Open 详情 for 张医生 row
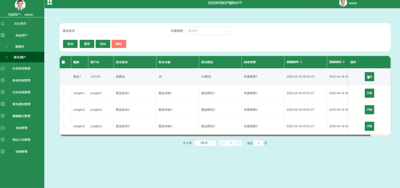Image resolution: width=400 pixels, height=188 pixels. [x=369, y=77]
